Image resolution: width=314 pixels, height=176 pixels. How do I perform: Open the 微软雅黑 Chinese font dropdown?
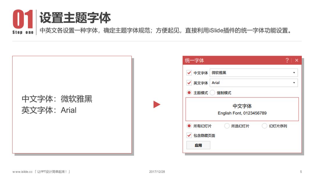coord(254,73)
